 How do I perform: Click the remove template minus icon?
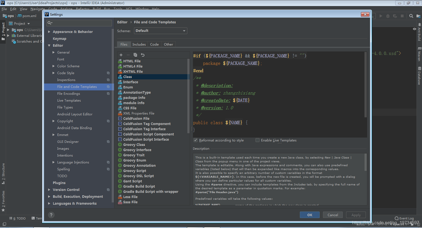[128, 55]
